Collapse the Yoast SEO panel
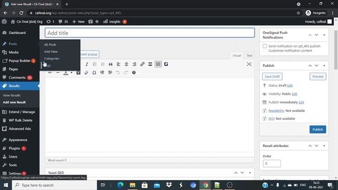 (x=250, y=173)
